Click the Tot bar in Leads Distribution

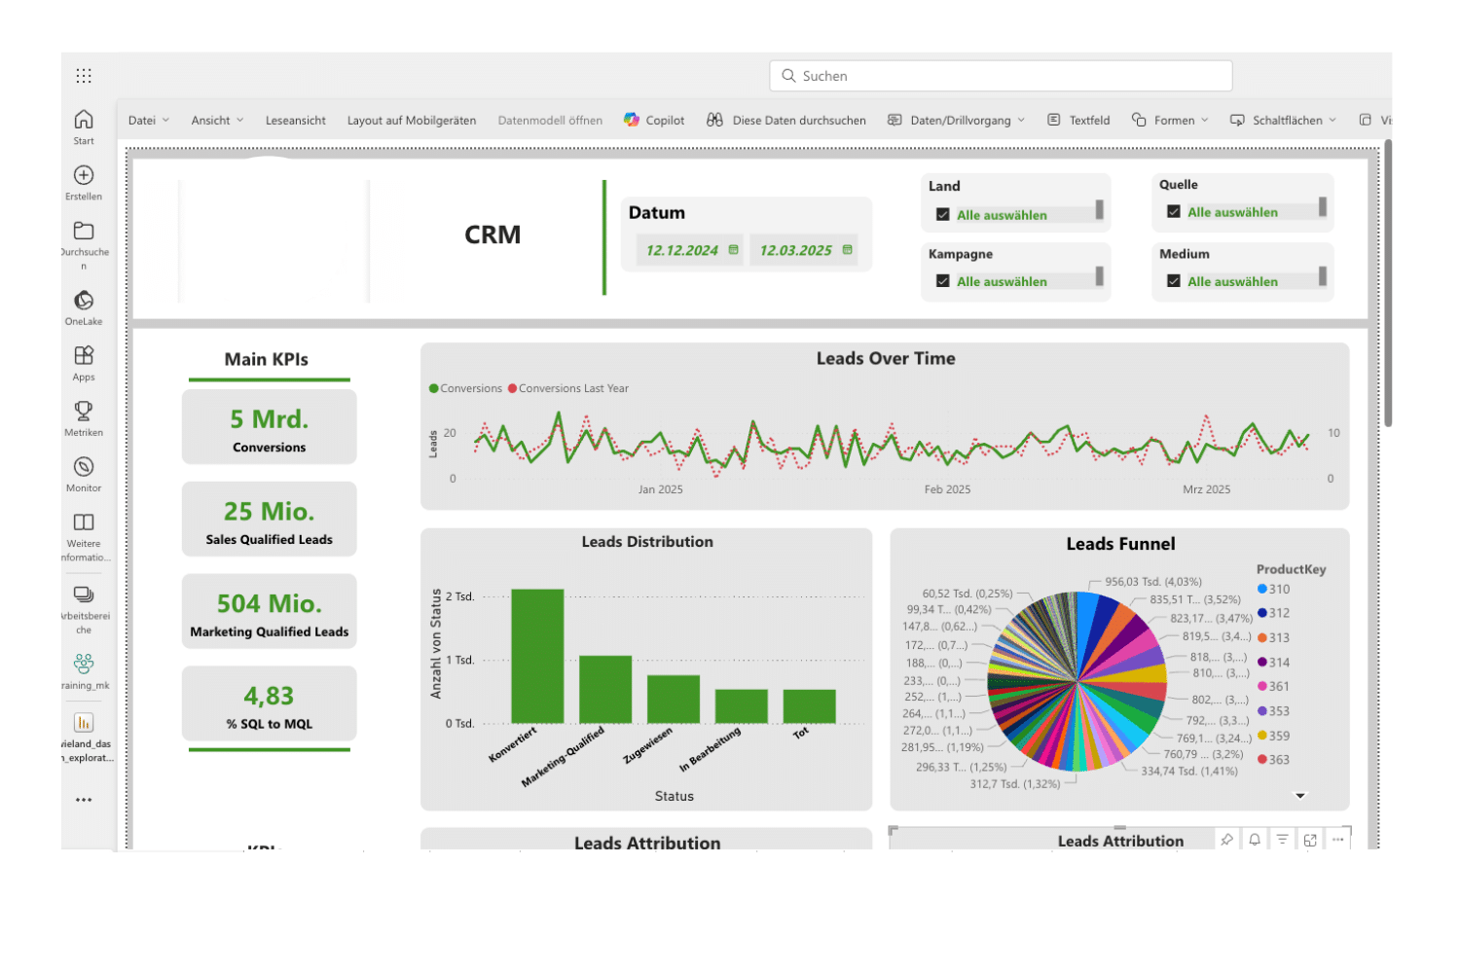pos(810,706)
